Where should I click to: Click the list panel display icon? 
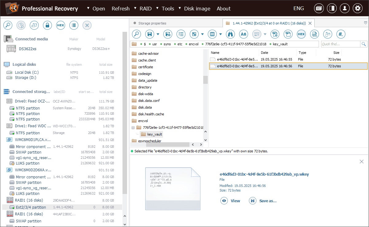[x=212, y=34]
